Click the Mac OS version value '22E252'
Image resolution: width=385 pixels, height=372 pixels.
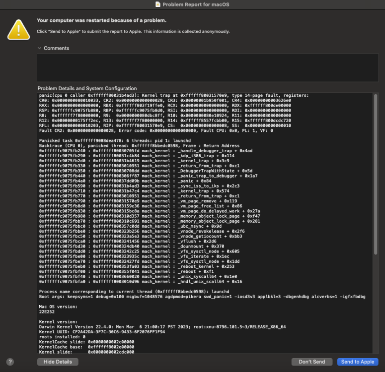point(47,311)
